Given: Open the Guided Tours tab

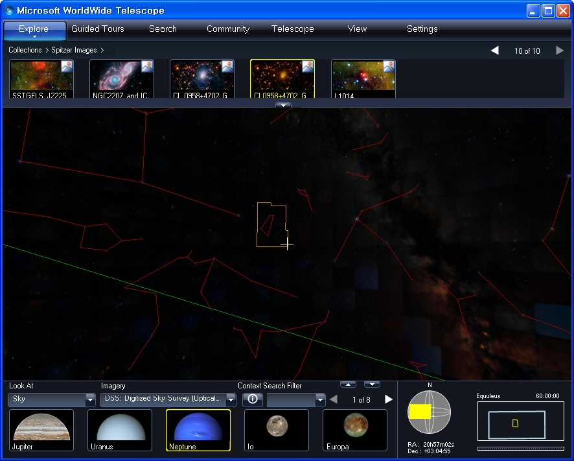Looking at the screenshot, I should pos(98,29).
